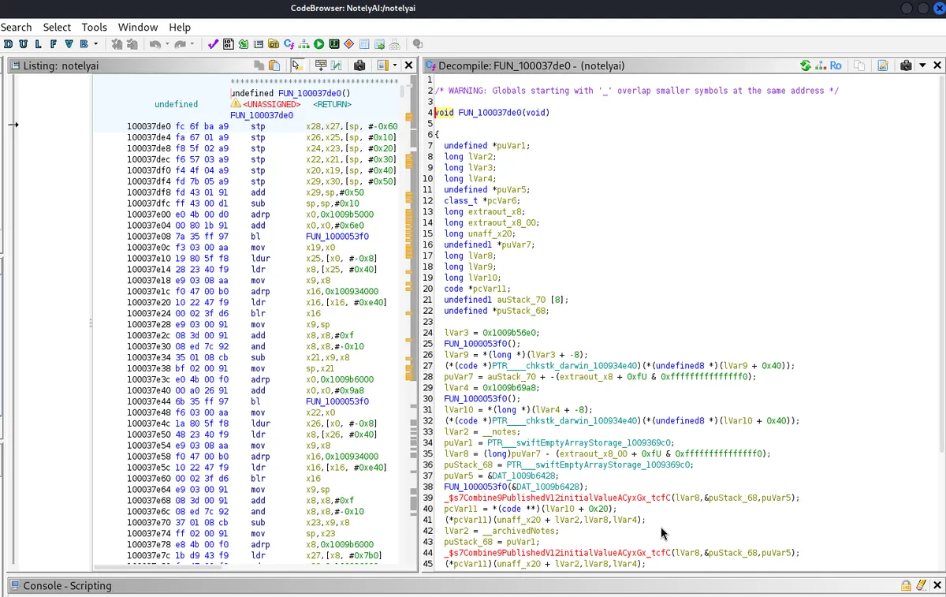Open the B navigation dropdown arrow
946x597 pixels.
pyautogui.click(x=96, y=44)
